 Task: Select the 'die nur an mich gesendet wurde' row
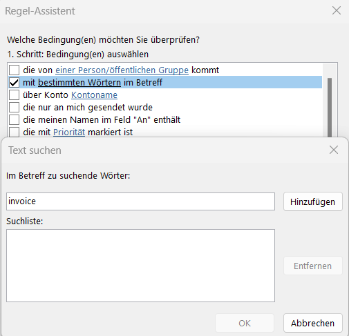[x=165, y=107]
